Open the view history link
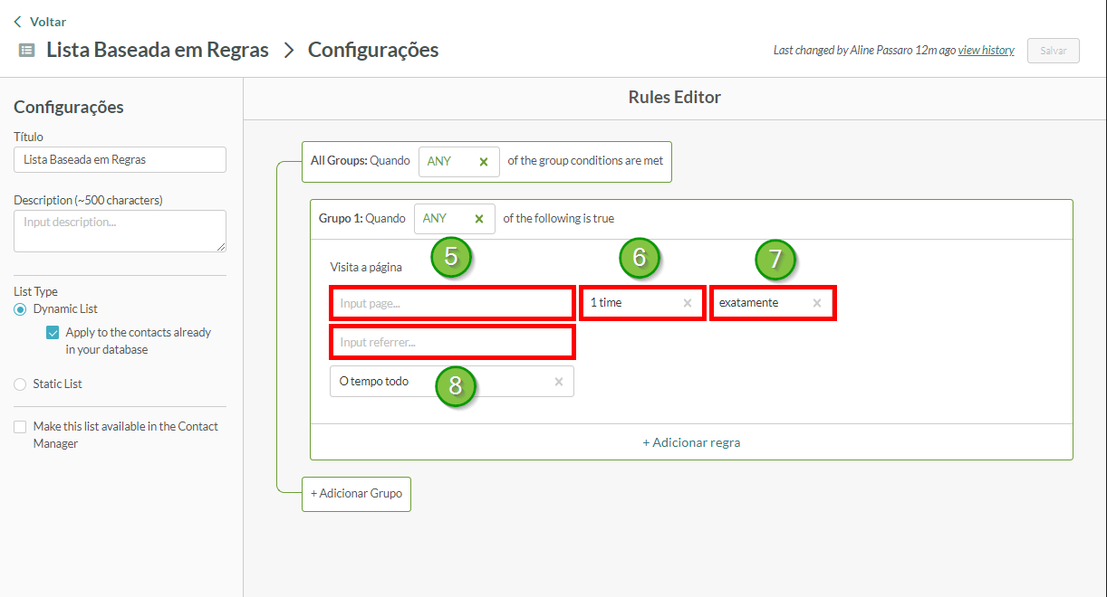The width and height of the screenshot is (1107, 597). 986,50
